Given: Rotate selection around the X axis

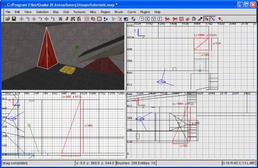Looking at the screenshot, I should coord(28,19).
